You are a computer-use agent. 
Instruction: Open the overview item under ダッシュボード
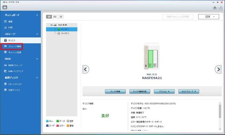click(x=20, y=21)
